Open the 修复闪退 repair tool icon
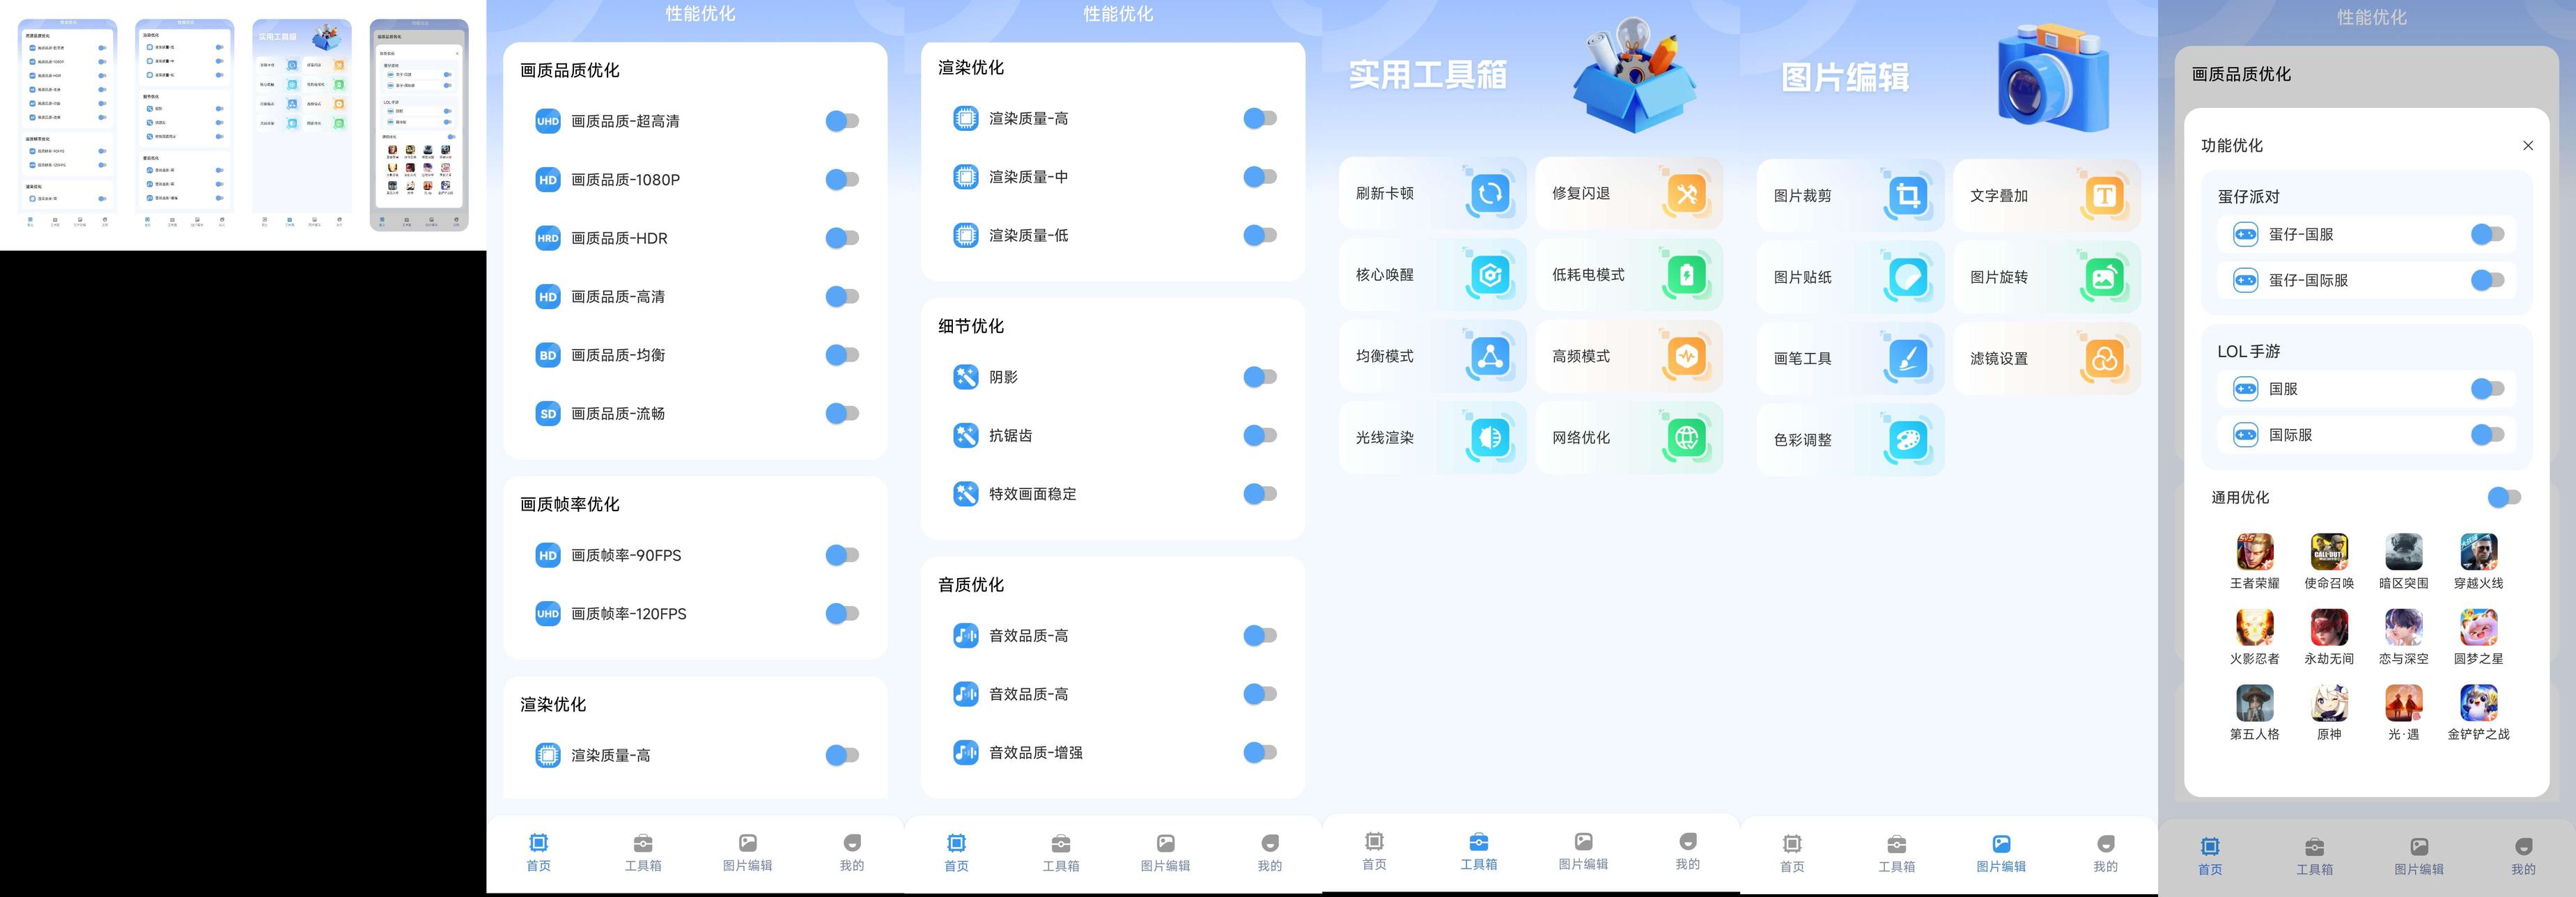Screen dimensions: 2576x897 click(x=1686, y=193)
